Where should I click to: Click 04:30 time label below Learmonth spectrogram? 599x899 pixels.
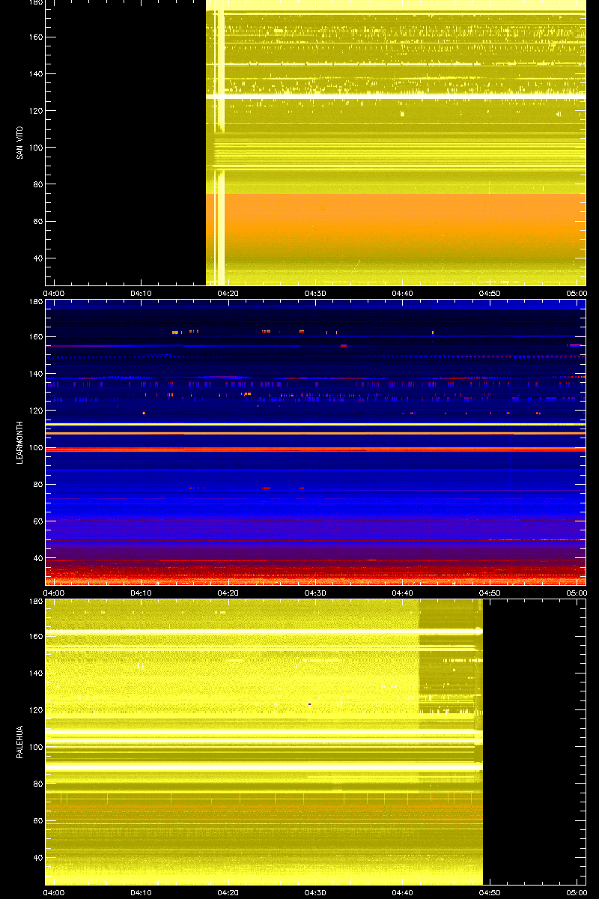315,593
